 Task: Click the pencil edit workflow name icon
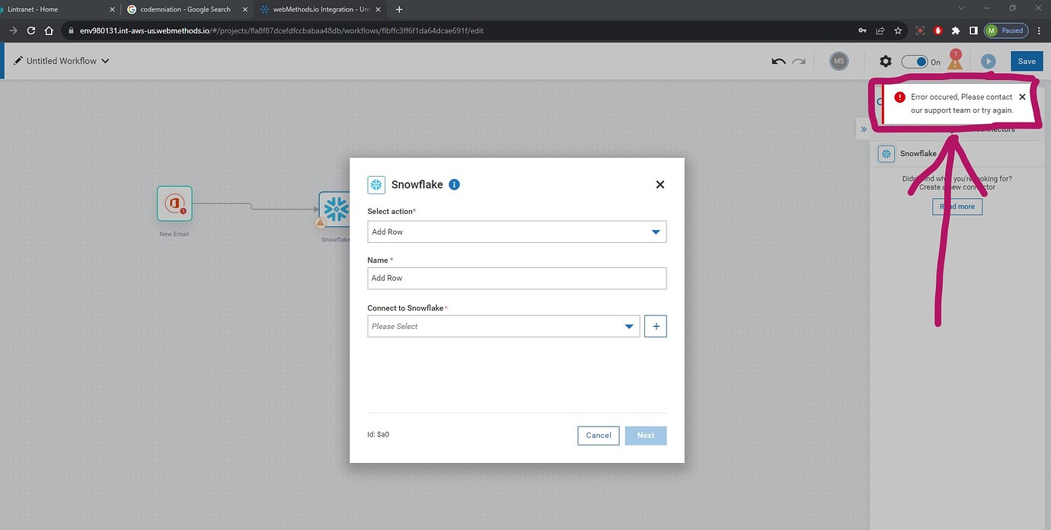click(x=18, y=61)
